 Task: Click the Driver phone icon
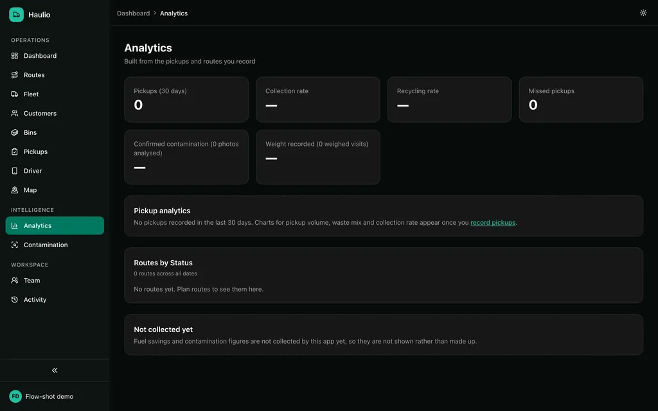click(15, 171)
